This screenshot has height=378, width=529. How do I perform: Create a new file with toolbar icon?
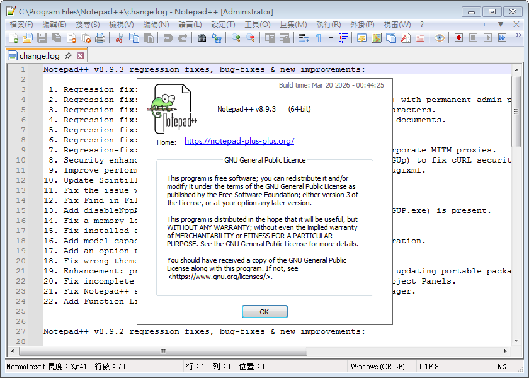[x=13, y=38]
